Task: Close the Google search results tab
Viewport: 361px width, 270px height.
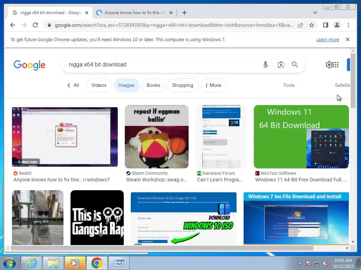Action: [87, 13]
